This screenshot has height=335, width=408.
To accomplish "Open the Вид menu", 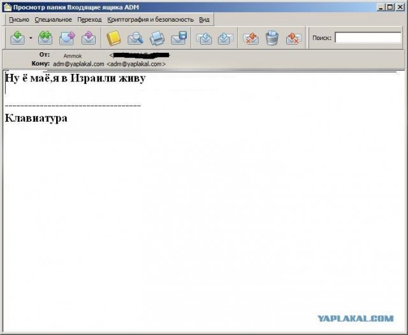I will (x=204, y=20).
